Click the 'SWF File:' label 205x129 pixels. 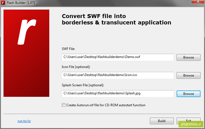(x=68, y=49)
